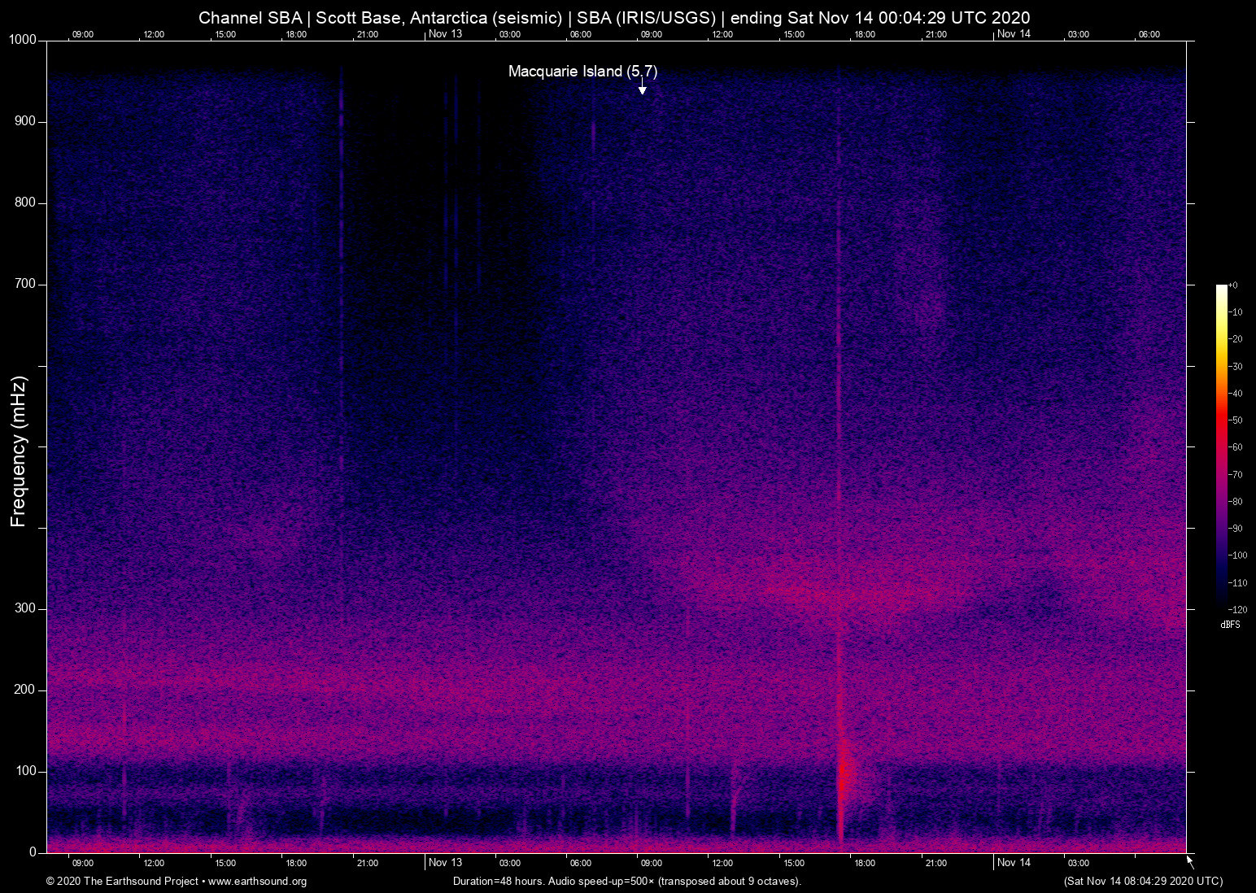The width and height of the screenshot is (1256, 893).
Task: Click the 100 frequency tick label
Action: pyautogui.click(x=25, y=771)
